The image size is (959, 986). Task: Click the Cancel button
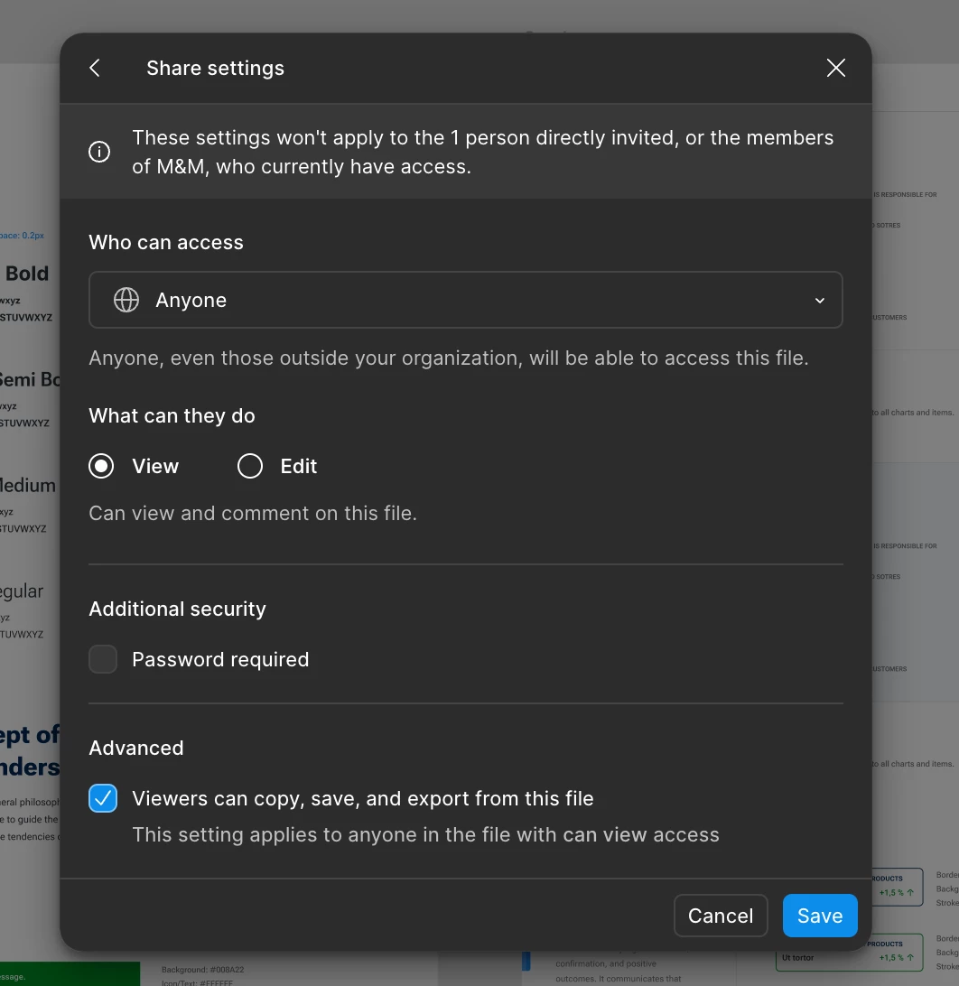pos(721,916)
